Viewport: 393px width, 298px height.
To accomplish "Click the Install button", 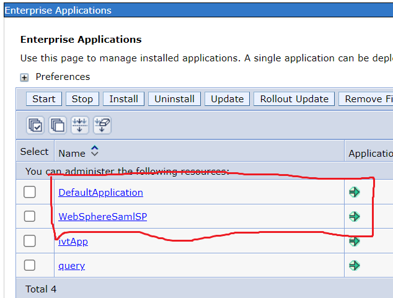I will (x=123, y=99).
